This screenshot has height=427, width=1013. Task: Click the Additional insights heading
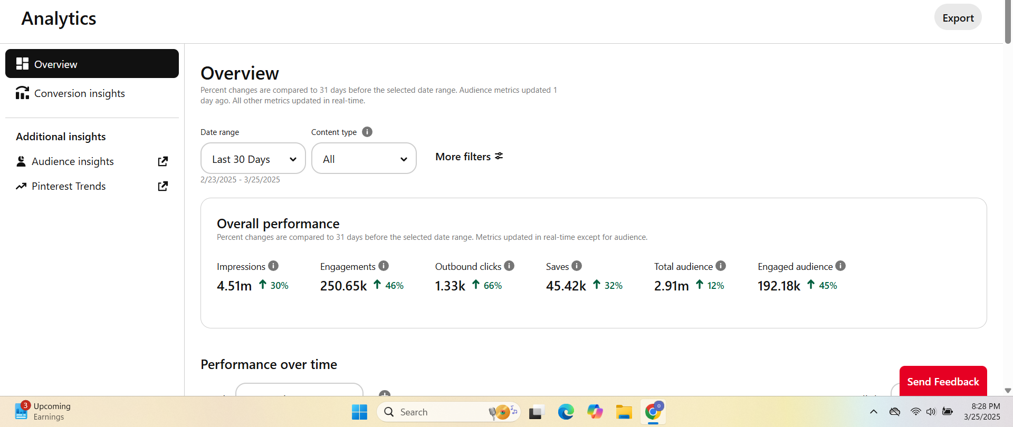click(x=61, y=137)
